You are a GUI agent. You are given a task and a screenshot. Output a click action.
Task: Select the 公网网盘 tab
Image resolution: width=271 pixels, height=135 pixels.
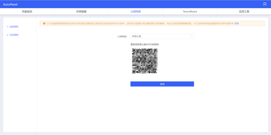tap(135, 12)
